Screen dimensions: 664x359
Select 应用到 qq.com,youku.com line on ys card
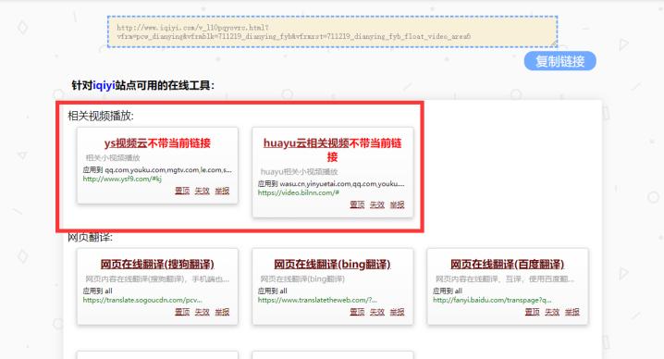[x=157, y=170]
